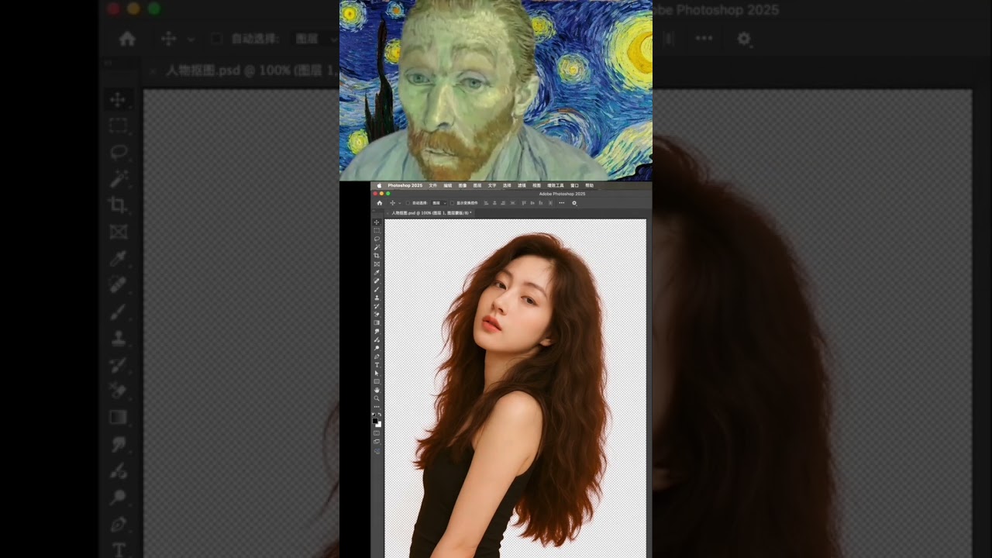992x558 pixels.
Task: Open the 图像 menu
Action: (x=463, y=185)
